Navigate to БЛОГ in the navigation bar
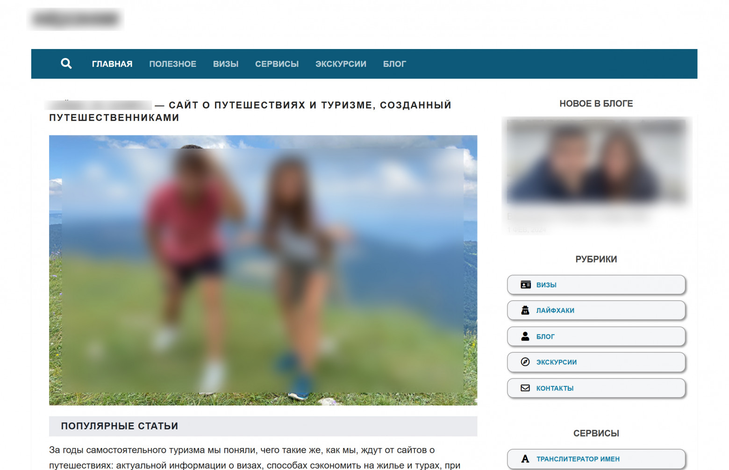 tap(394, 64)
